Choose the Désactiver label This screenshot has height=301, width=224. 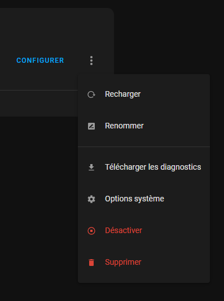pyautogui.click(x=124, y=230)
